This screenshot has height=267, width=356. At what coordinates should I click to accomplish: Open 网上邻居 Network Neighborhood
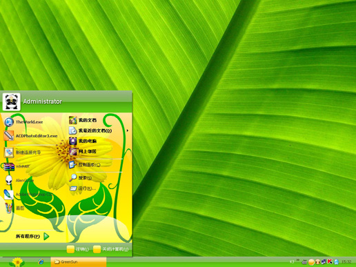tap(83, 151)
